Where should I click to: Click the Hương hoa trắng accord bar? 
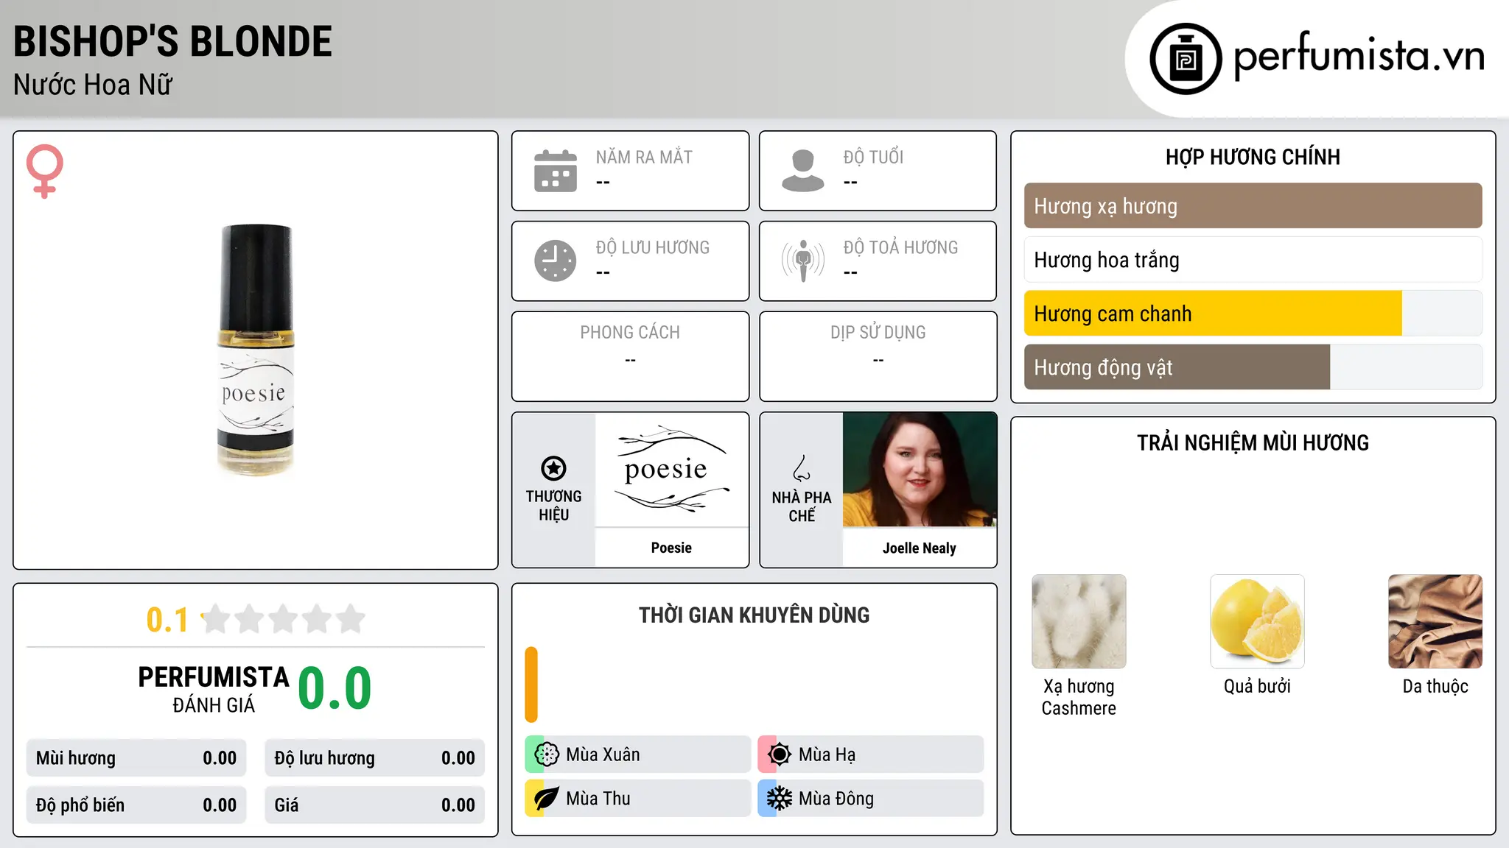pyautogui.click(x=1253, y=260)
